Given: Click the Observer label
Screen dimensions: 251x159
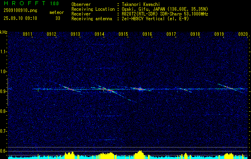Looking at the screenshot, I should coord(81,4).
